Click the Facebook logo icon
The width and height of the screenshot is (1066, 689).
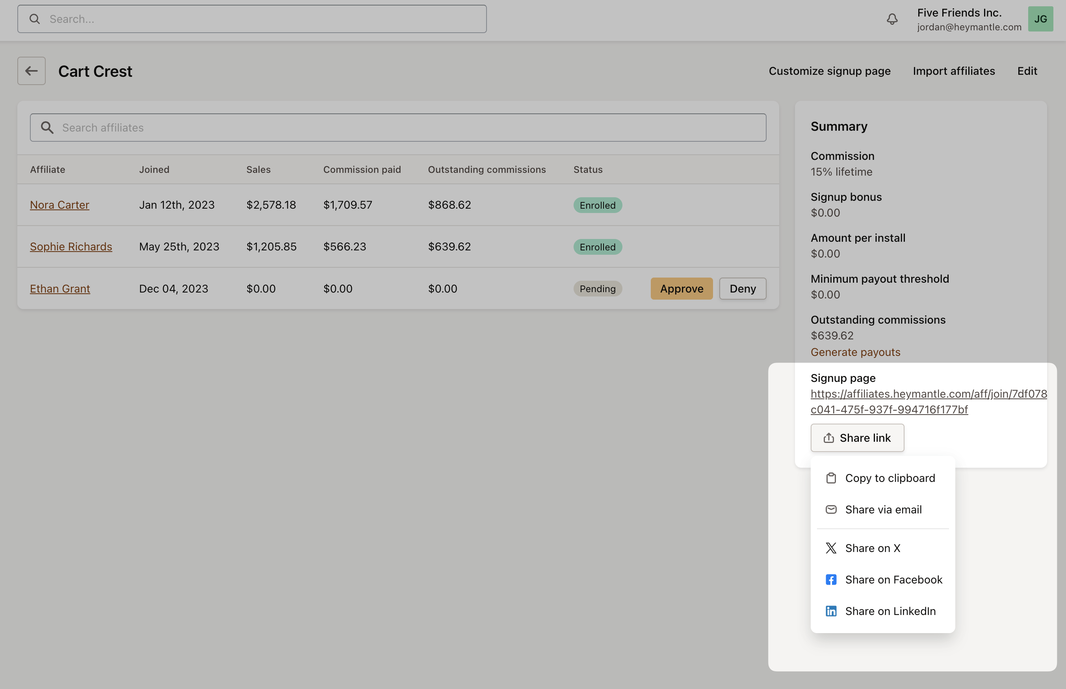[831, 580]
